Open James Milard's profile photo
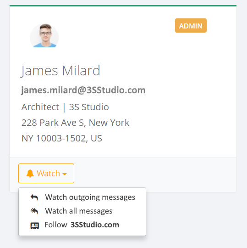Image resolution: width=247 pixels, height=248 pixels. [x=44, y=35]
